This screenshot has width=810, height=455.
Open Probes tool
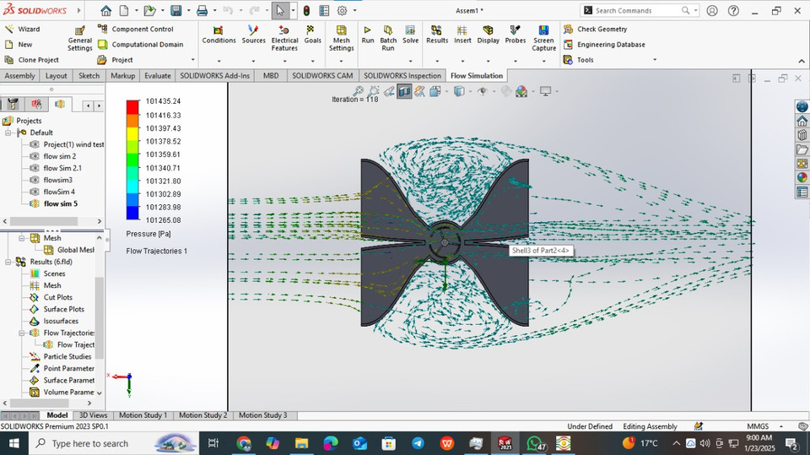pos(515,35)
